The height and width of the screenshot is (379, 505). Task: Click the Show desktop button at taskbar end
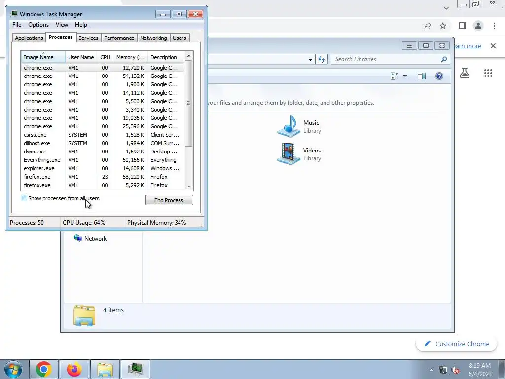501,369
